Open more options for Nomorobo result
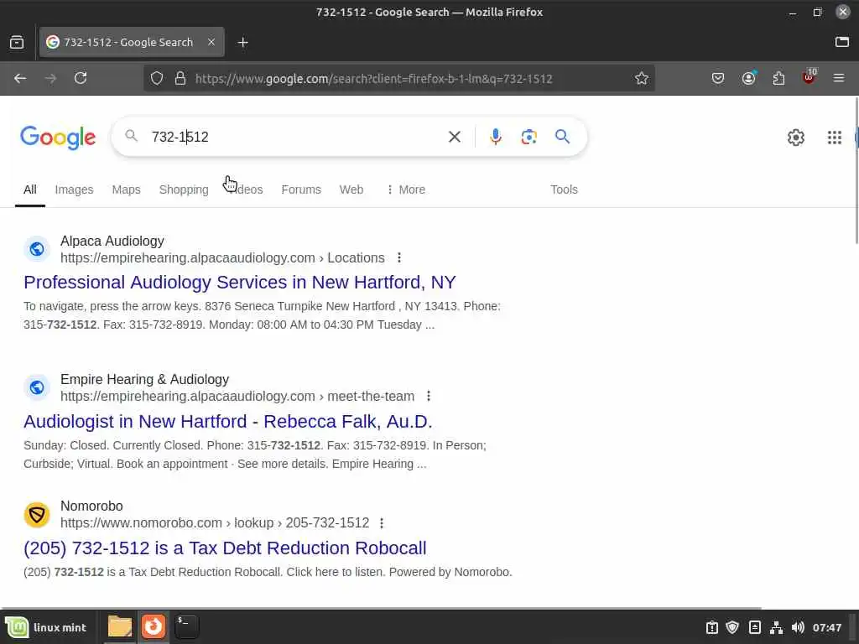 pyautogui.click(x=382, y=523)
